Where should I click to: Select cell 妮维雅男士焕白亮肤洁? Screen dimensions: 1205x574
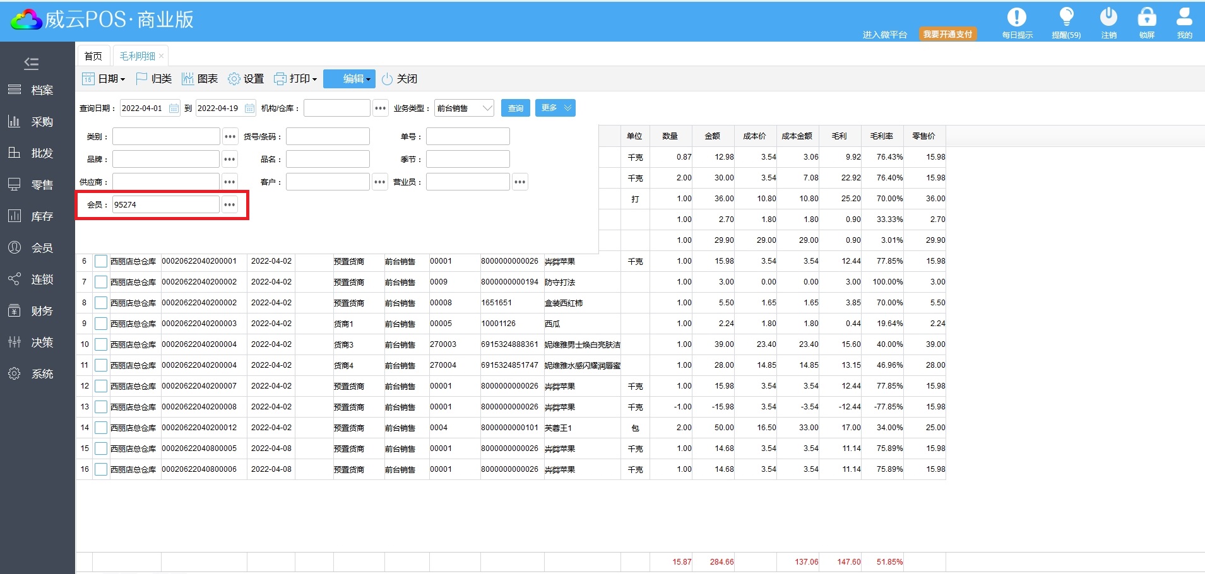(x=582, y=344)
